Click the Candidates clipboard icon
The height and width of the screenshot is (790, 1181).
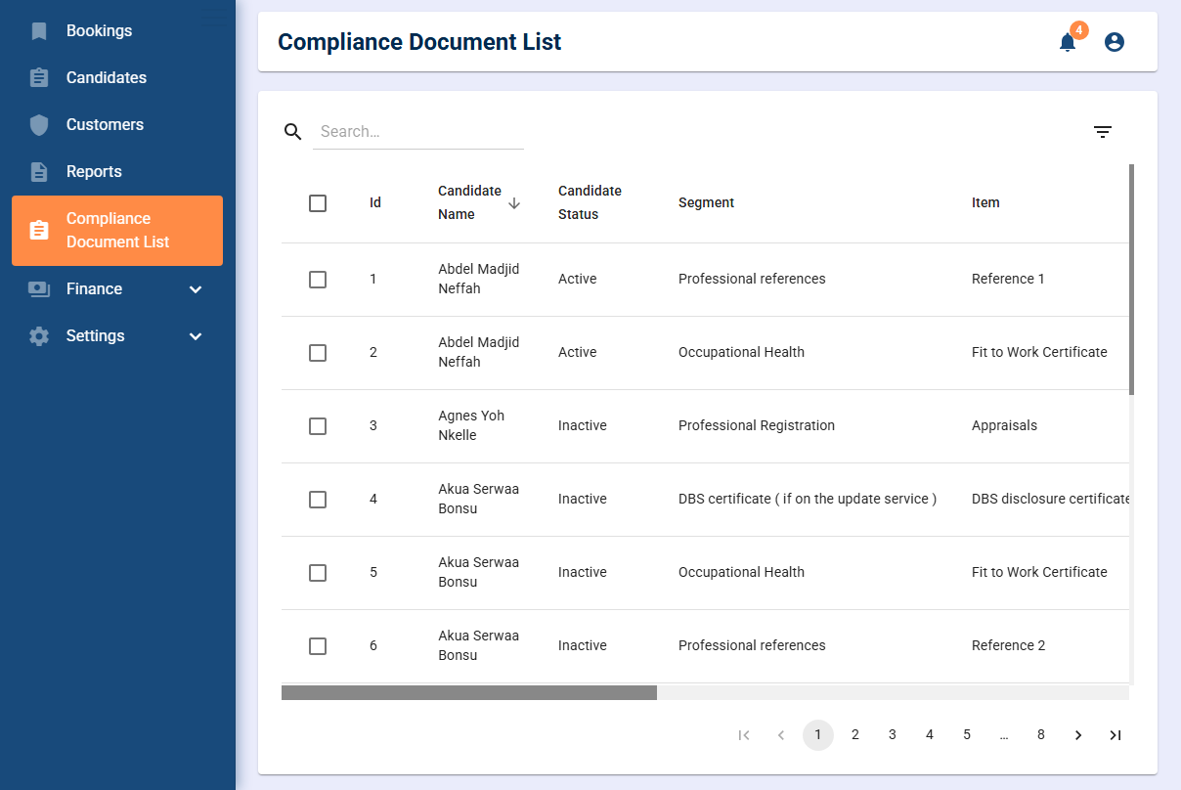39,78
